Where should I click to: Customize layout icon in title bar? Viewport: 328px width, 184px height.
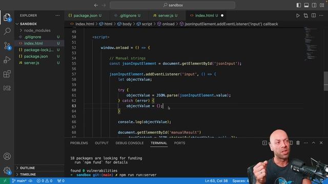pos(322,5)
